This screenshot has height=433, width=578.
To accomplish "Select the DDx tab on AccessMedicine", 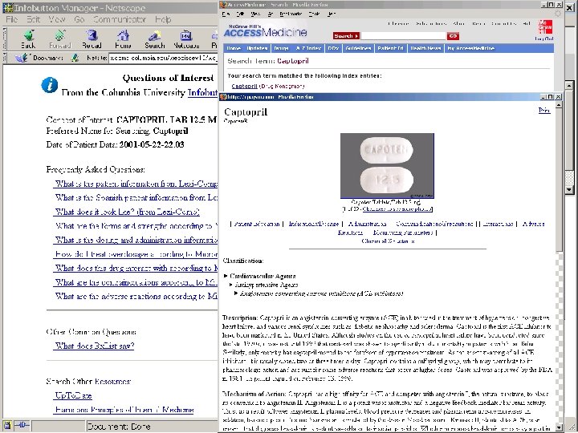I will (333, 48).
